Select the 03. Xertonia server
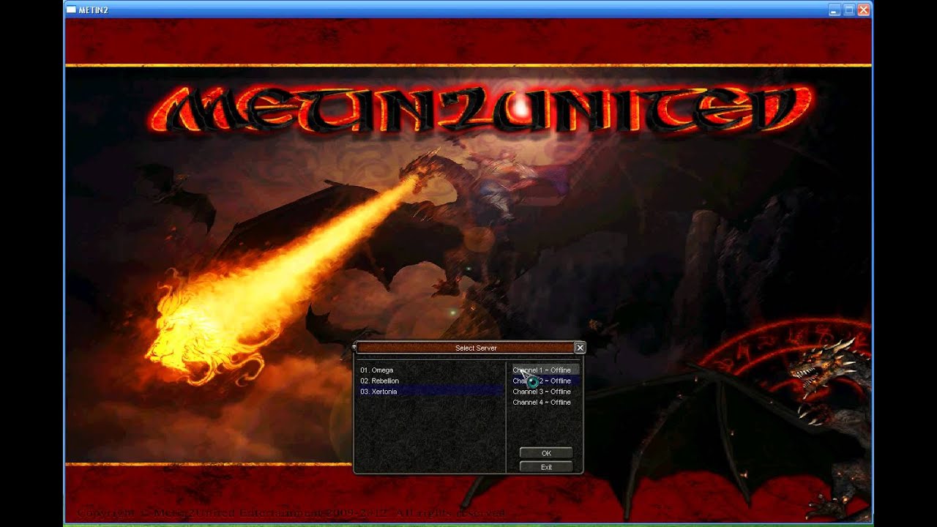The width and height of the screenshot is (937, 527). pyautogui.click(x=430, y=392)
